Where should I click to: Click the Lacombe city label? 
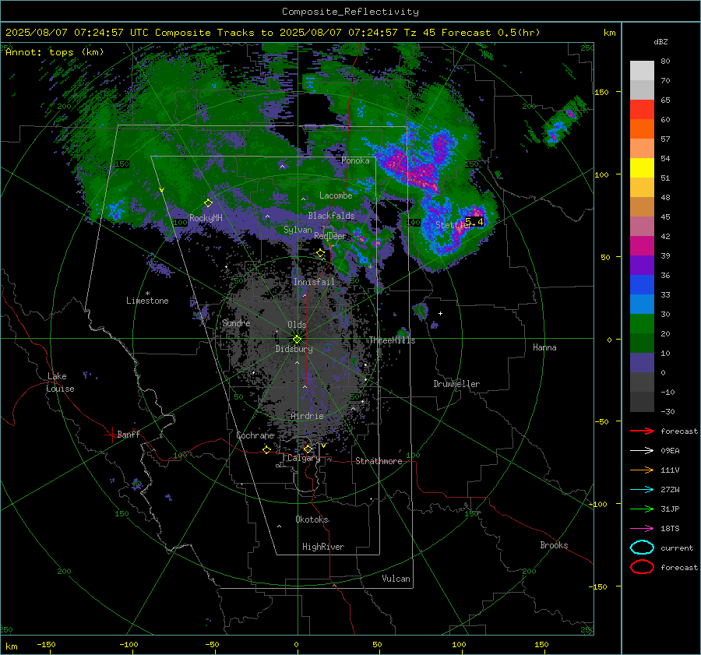click(336, 195)
